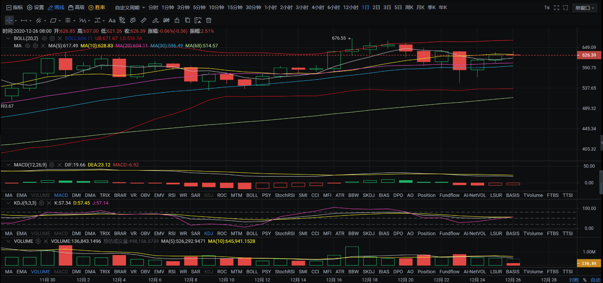The image size is (603, 283).
Task: Click the trash icon to delete drawings
Action: click(x=209, y=20)
